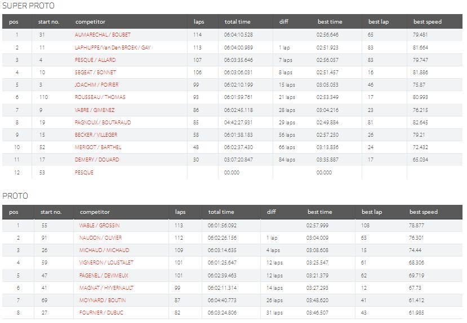The width and height of the screenshot is (467, 323).
Task: Click Super Proto 'best speed' column header
Action: 427,22
